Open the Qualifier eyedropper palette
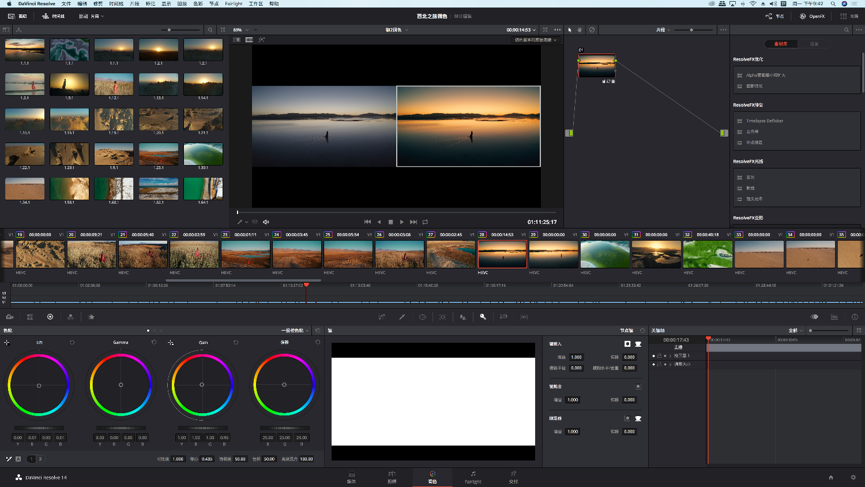Viewport: 865px width, 487px height. pos(402,317)
